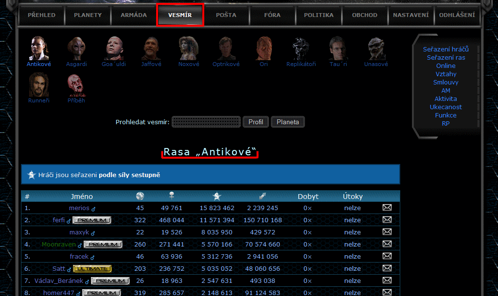Click the Odhlášení logout tab
The width and height of the screenshot is (498, 296).
pyautogui.click(x=457, y=15)
